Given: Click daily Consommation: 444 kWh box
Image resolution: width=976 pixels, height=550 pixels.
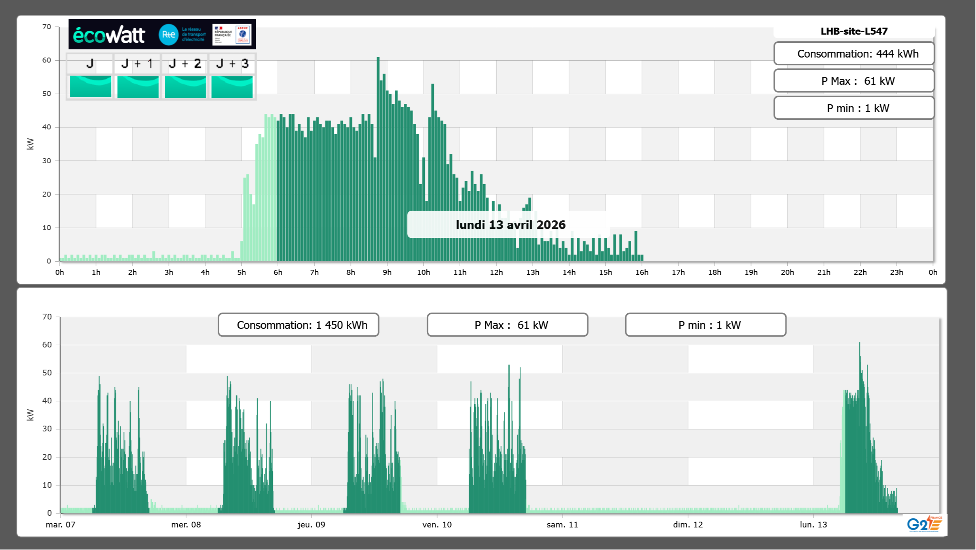Looking at the screenshot, I should 854,54.
